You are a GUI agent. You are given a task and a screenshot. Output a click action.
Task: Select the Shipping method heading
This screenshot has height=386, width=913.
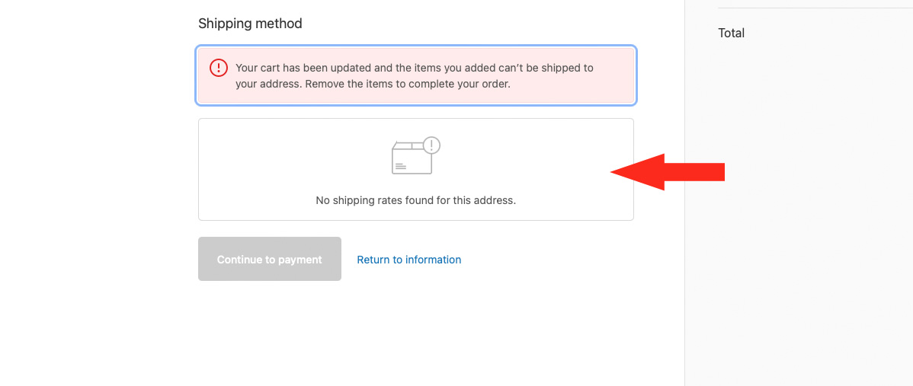251,24
